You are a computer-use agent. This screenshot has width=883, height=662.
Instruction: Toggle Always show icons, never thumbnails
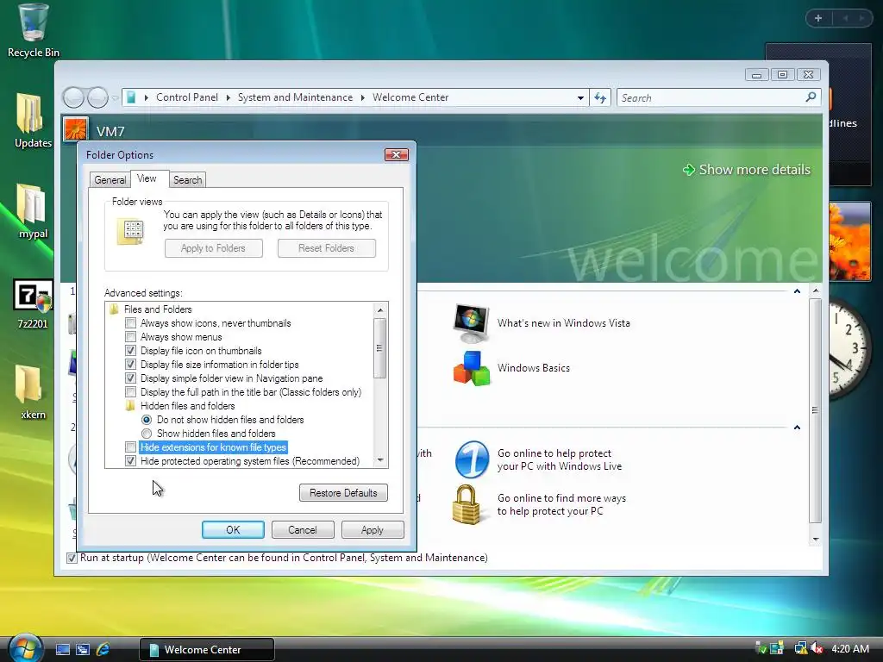[131, 323]
